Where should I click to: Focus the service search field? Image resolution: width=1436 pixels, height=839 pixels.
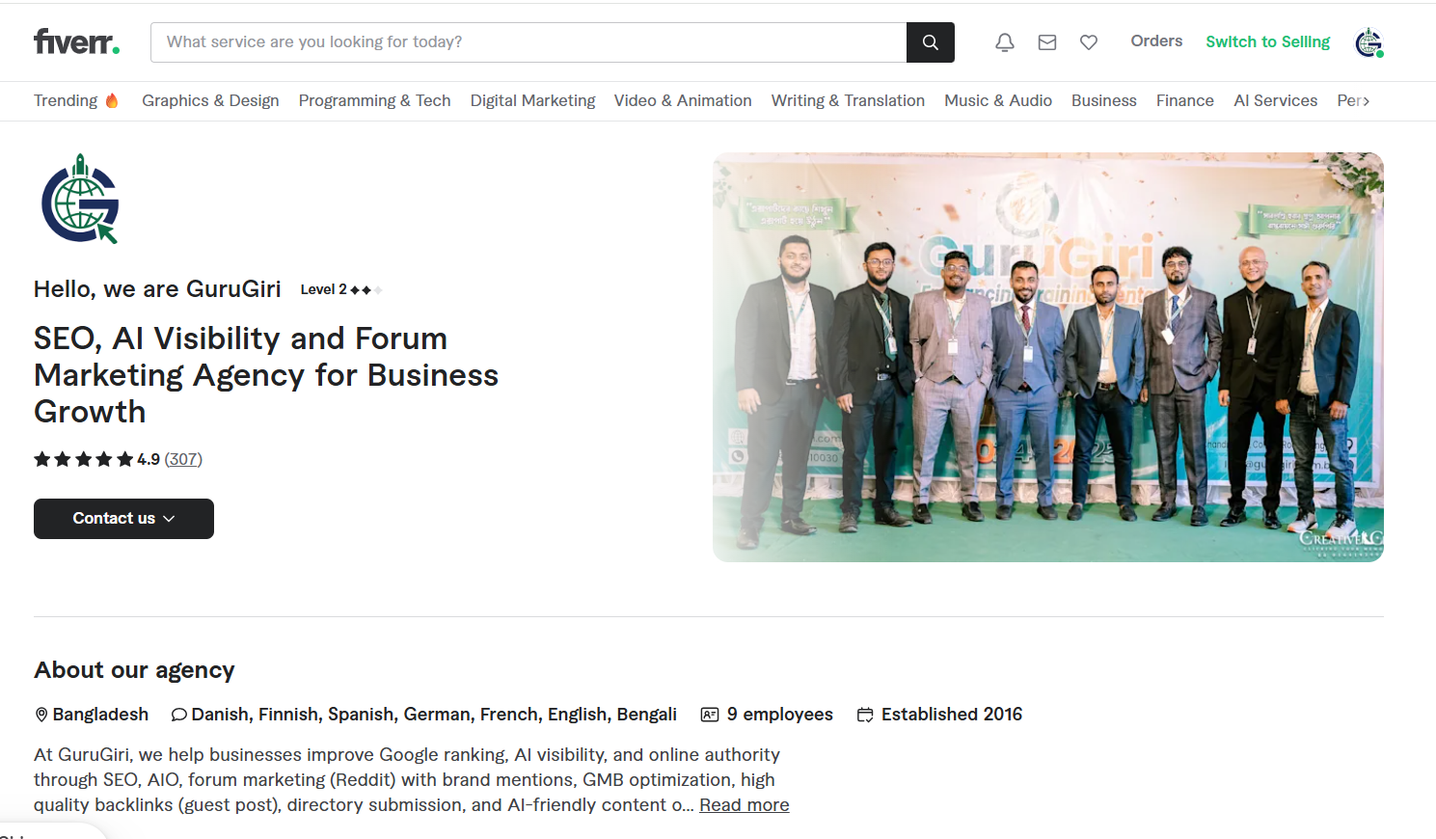[528, 42]
